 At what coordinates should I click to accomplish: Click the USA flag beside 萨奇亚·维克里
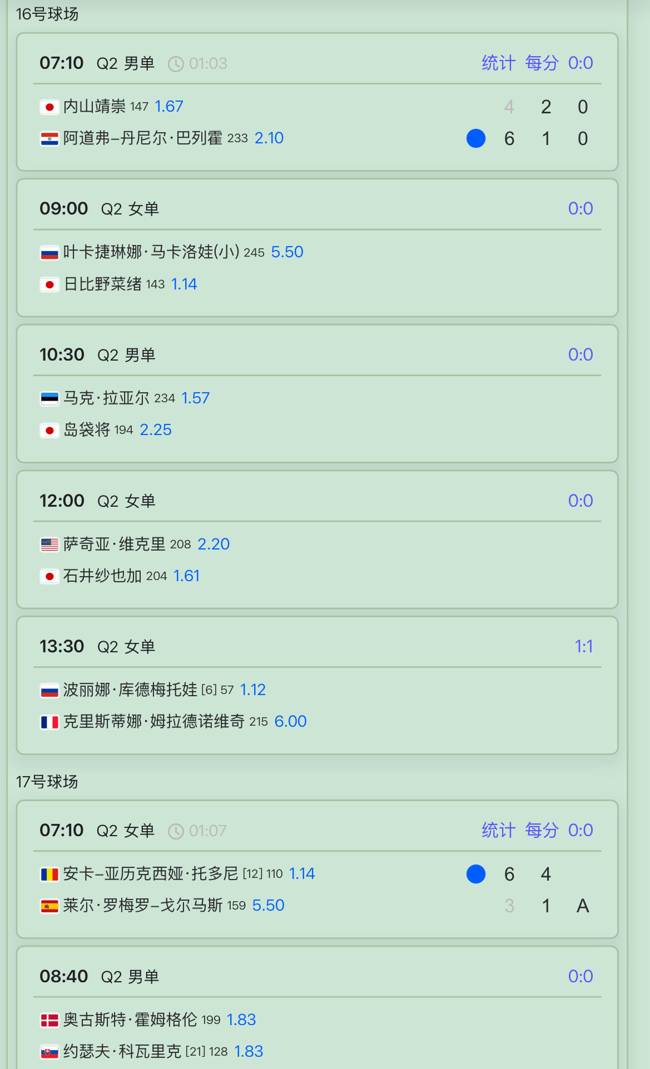(49, 545)
